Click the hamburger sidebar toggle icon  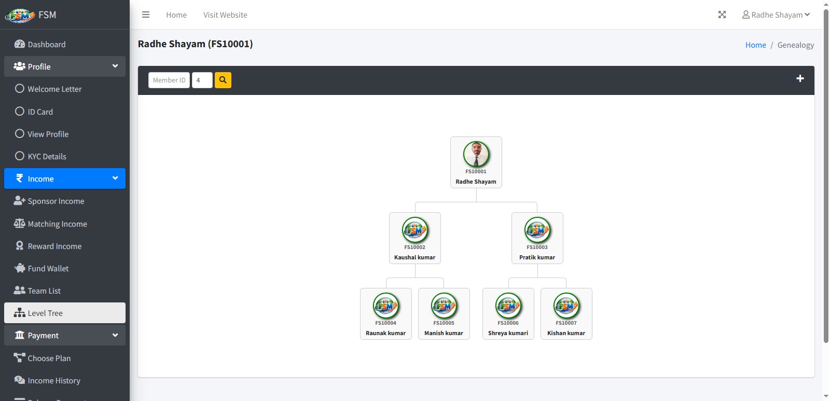pos(146,15)
